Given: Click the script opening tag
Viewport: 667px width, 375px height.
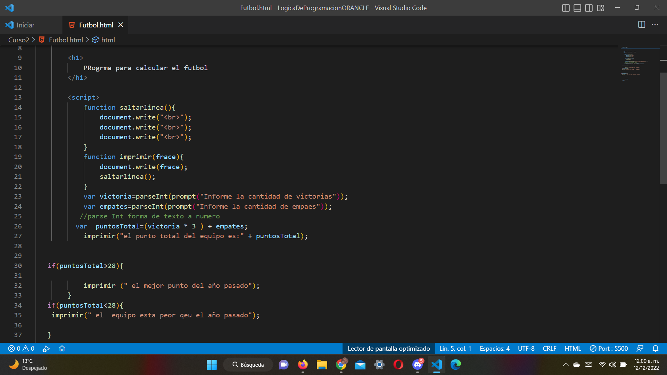Looking at the screenshot, I should point(83,98).
